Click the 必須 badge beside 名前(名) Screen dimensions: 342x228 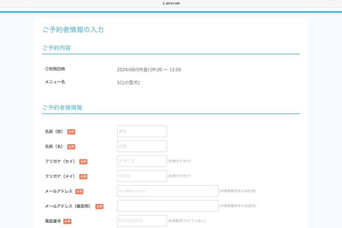(71, 147)
